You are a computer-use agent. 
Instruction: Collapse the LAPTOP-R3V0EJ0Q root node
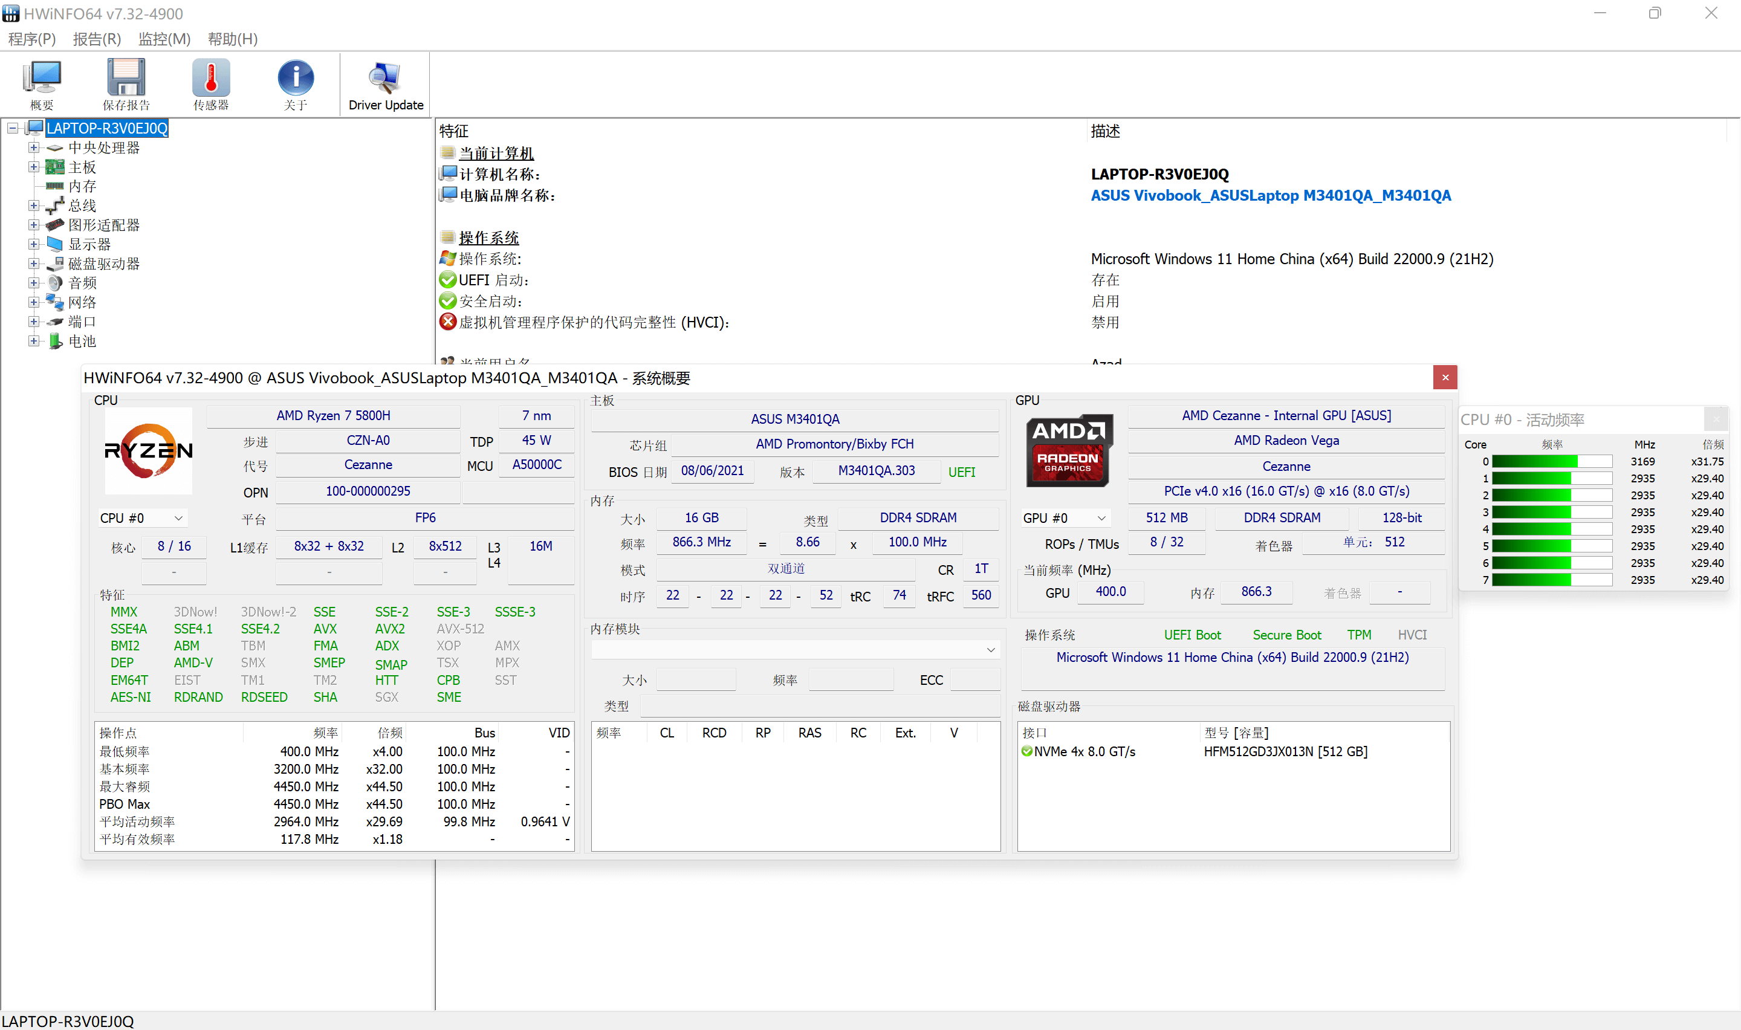tap(13, 128)
